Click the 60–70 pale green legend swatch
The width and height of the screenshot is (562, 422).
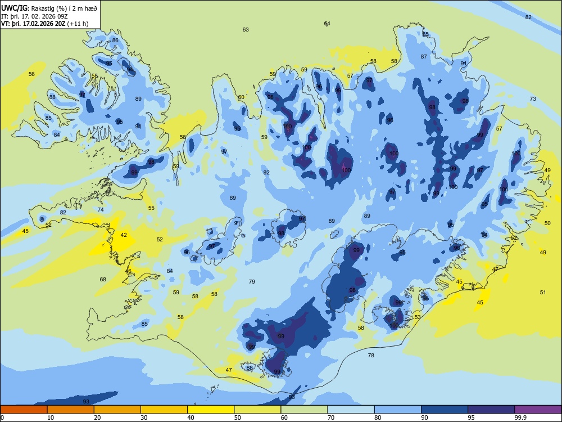(304, 410)
